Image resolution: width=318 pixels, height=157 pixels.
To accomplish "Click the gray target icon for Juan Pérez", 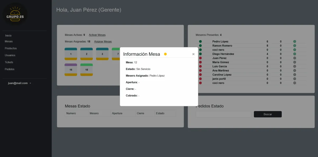I will [x=294, y=58].
